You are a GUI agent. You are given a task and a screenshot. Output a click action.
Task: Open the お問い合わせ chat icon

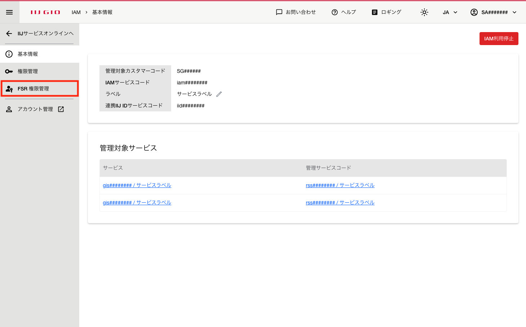279,12
